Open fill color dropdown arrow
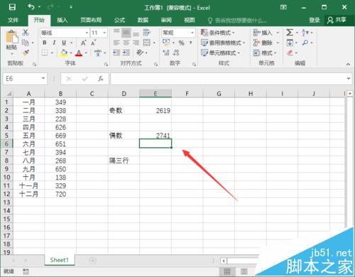 click(x=71, y=53)
